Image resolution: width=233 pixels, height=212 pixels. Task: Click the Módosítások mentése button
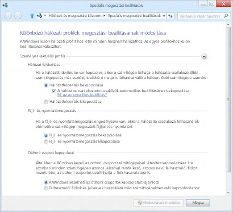159,203
